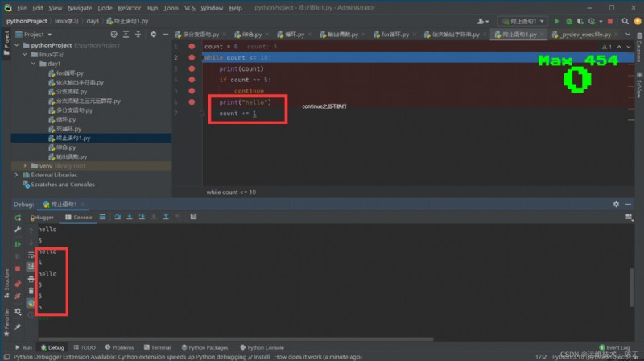This screenshot has height=361, width=644.
Task: Open Evaluate Expression calculator icon
Action: (193, 217)
